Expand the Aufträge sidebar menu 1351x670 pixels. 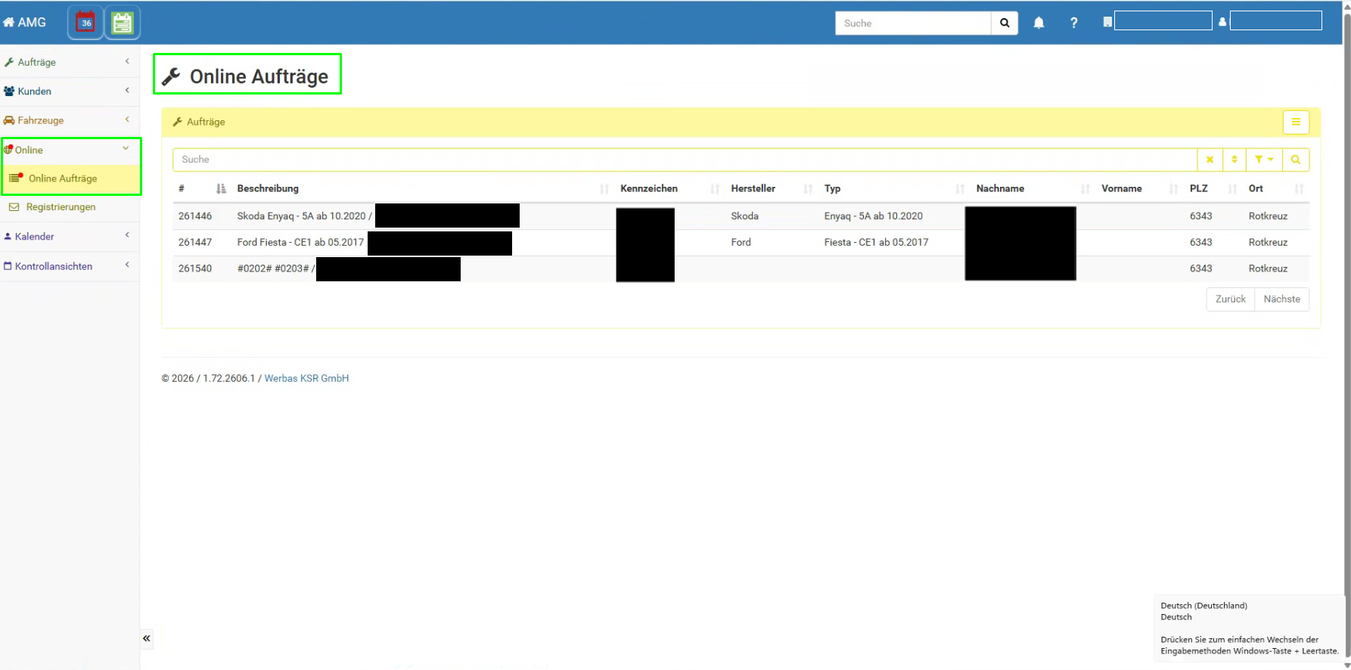(x=70, y=62)
